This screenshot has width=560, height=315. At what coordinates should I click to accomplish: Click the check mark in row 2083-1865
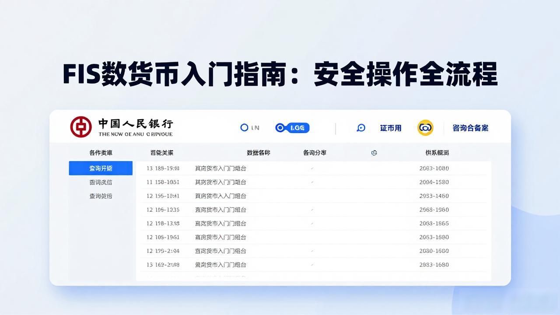click(x=312, y=224)
